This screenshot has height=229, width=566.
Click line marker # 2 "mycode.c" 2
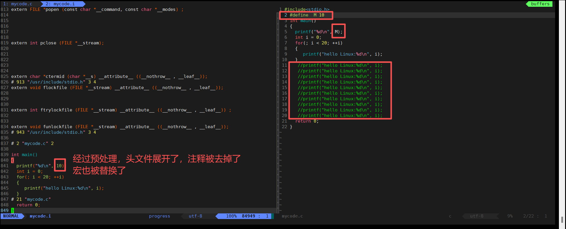pos(32,143)
